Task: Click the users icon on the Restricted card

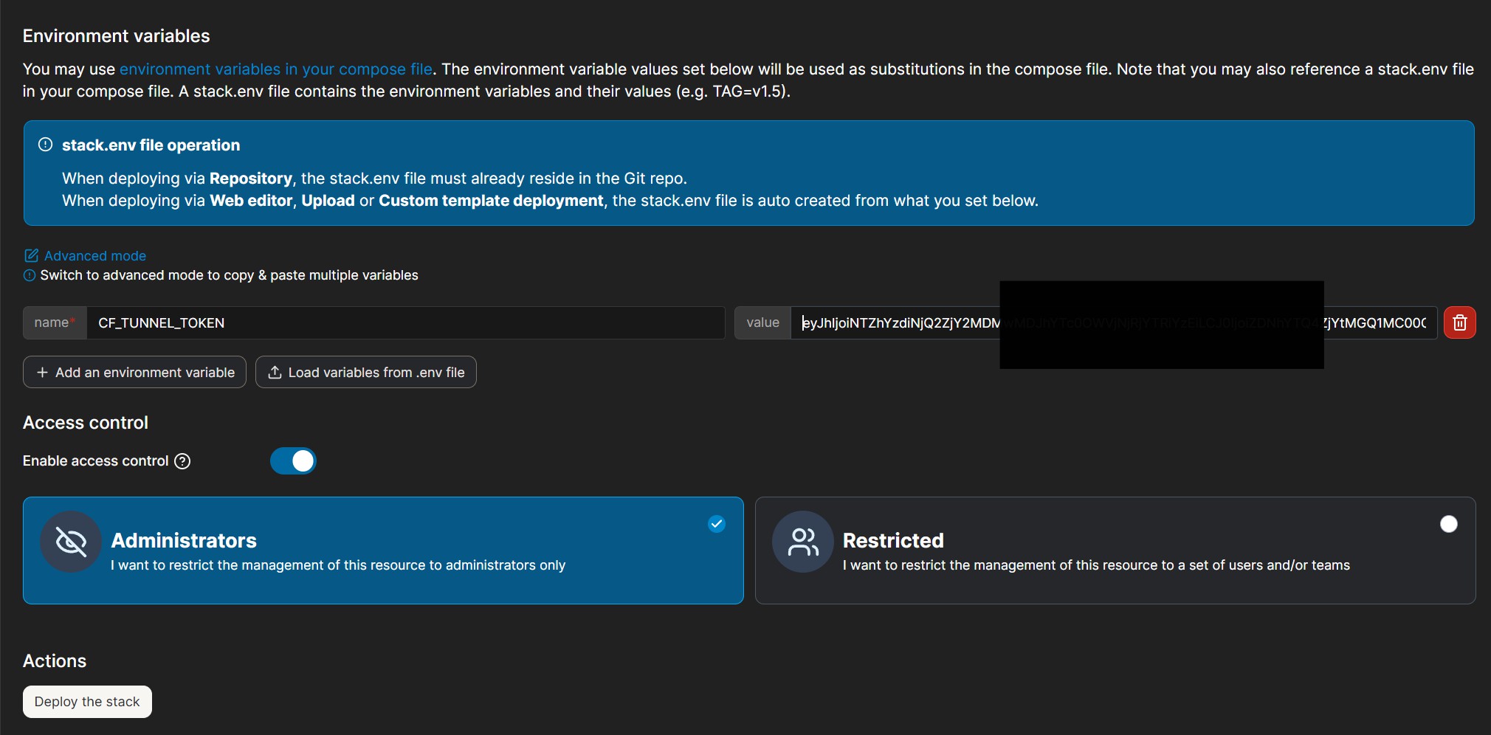Action: point(802,542)
